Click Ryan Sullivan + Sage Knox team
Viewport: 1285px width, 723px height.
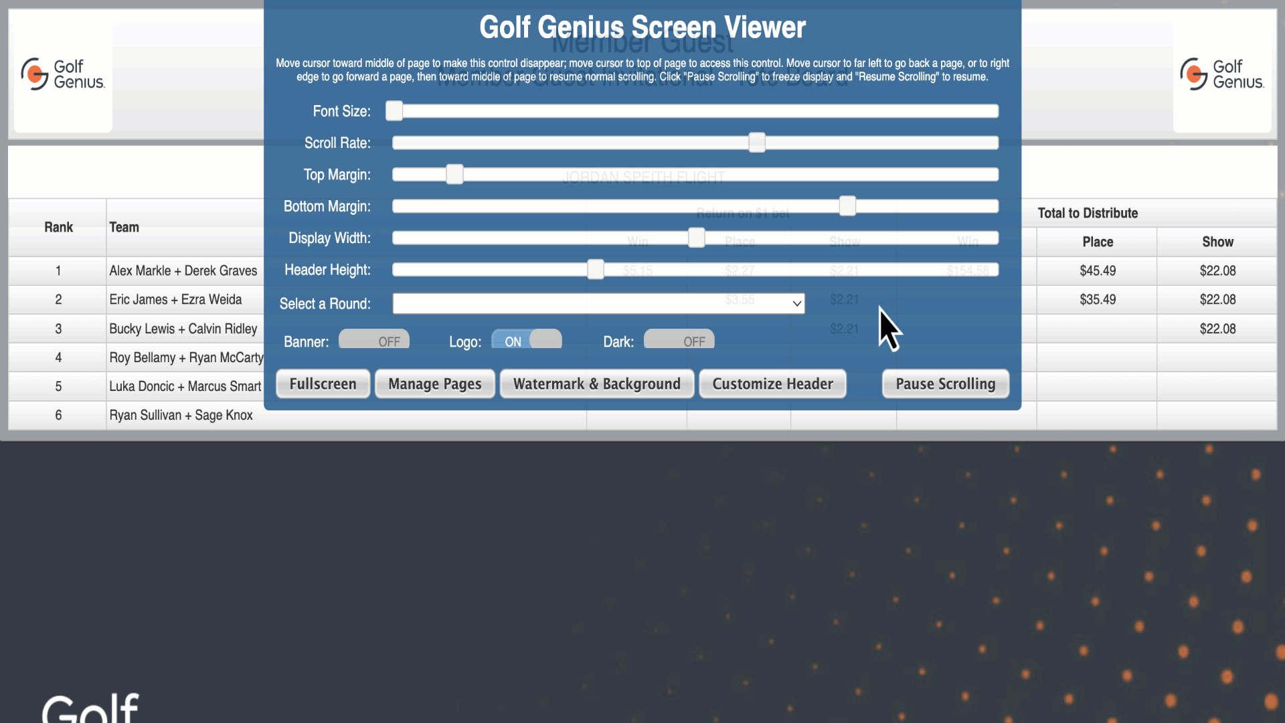click(x=181, y=415)
